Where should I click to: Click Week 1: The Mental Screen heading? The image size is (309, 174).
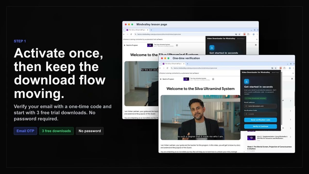(269, 148)
